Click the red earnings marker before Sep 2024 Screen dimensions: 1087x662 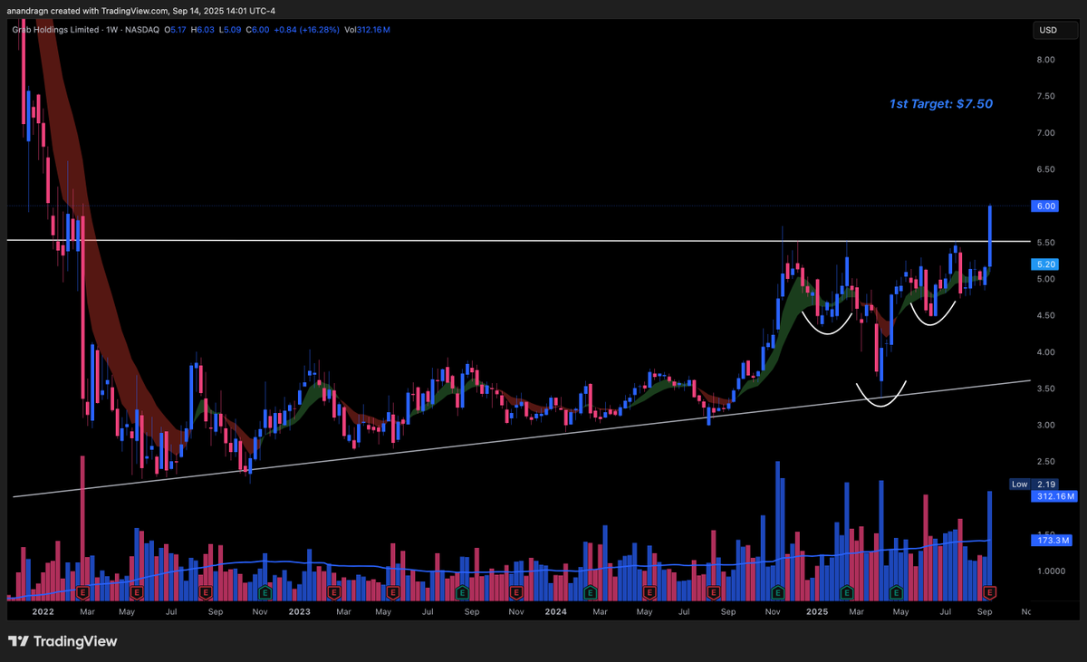click(713, 591)
